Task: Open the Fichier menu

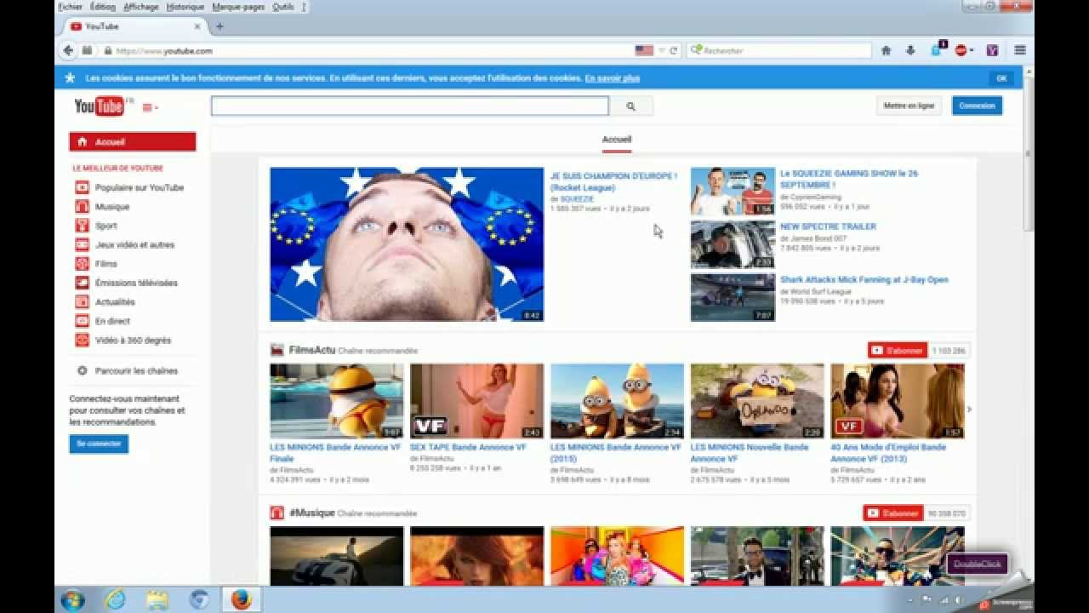Action: 70,7
